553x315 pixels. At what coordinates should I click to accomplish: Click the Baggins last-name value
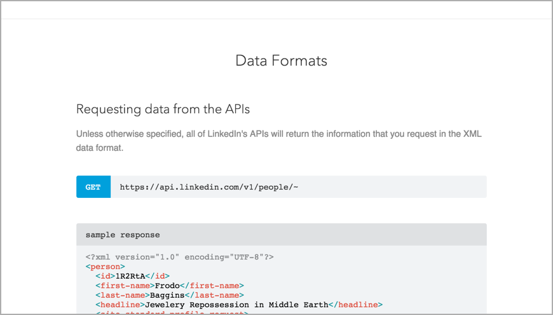pyautogui.click(x=167, y=295)
